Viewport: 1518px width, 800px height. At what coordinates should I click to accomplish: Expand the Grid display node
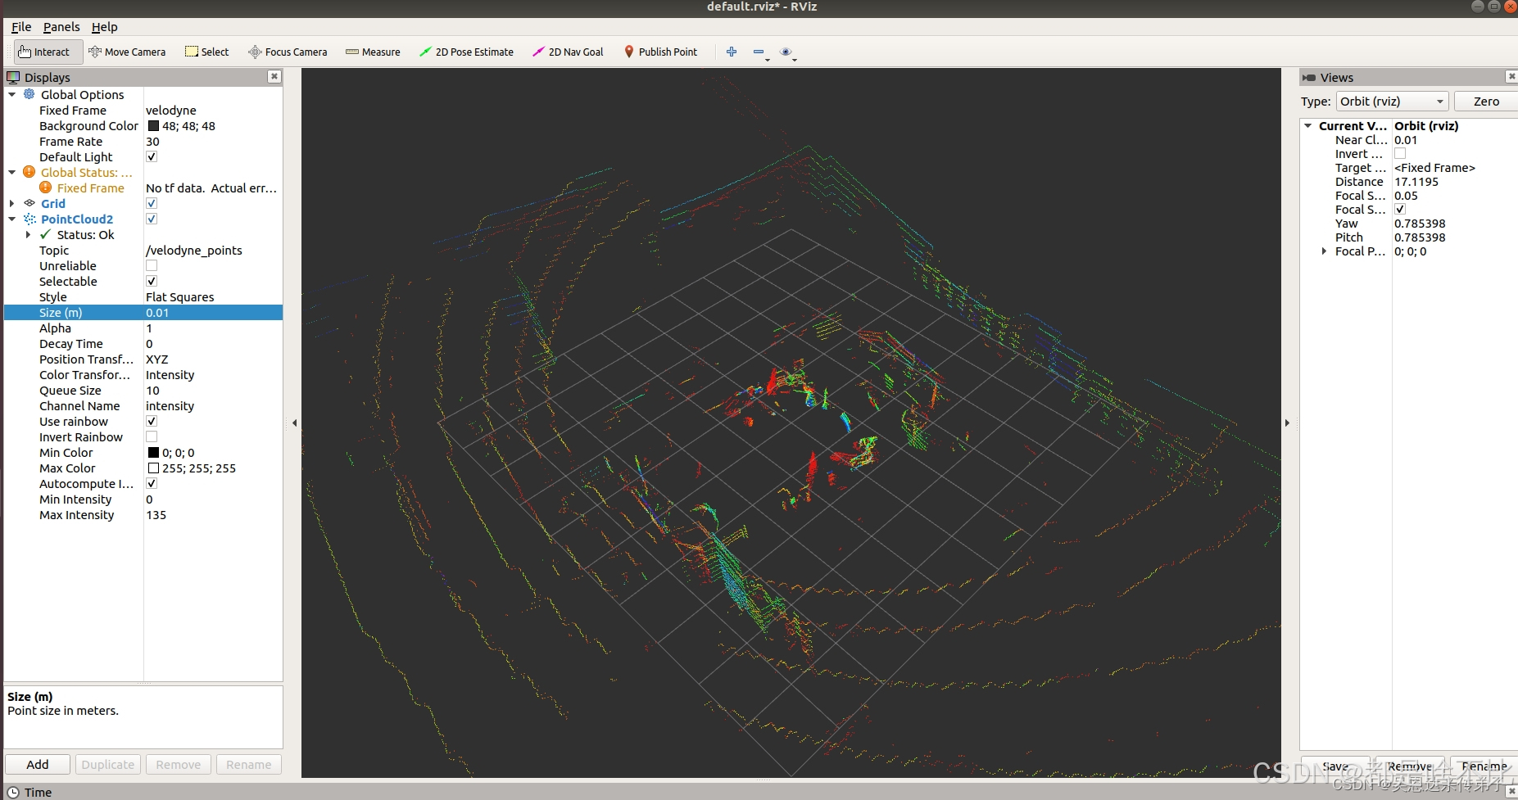point(12,203)
